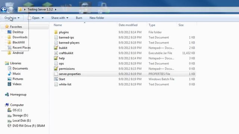Select the Favorites star icon

(7, 26)
